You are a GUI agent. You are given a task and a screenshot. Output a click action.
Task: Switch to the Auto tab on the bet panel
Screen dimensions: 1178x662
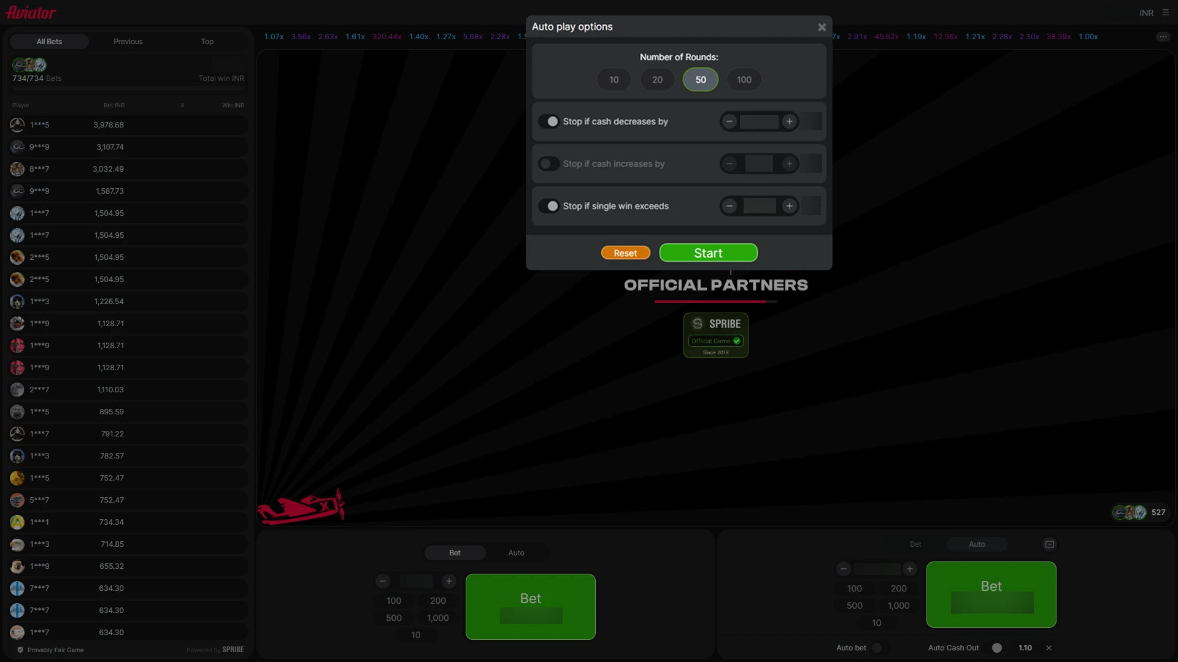(515, 552)
